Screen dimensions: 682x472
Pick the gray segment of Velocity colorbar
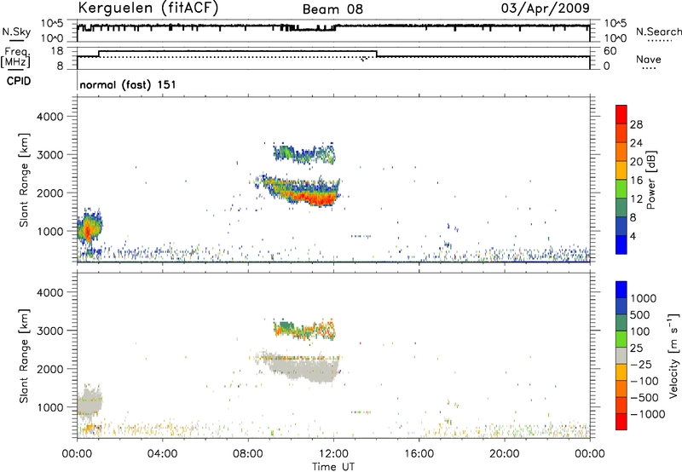[621, 355]
